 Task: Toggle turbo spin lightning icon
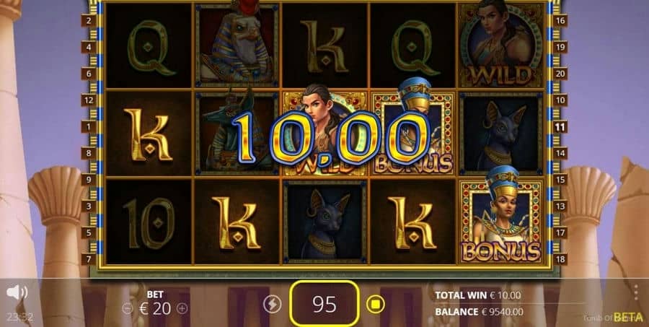point(273,305)
